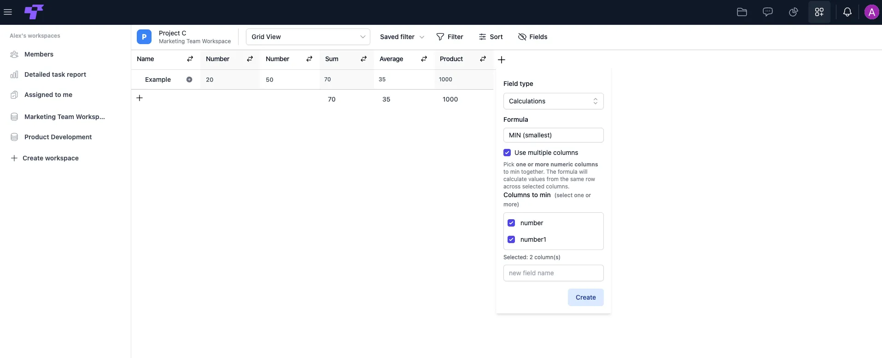This screenshot has height=358, width=882.
Task: Uncheck the number column checkbox
Action: click(511, 223)
